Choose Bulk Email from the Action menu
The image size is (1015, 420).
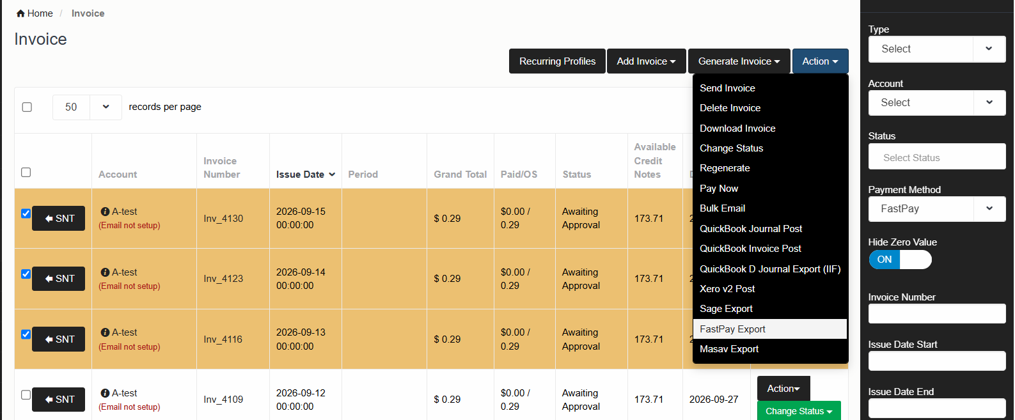[770, 208]
